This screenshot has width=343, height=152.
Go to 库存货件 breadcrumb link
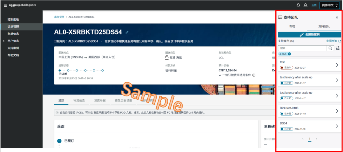pyautogui.click(x=59, y=17)
